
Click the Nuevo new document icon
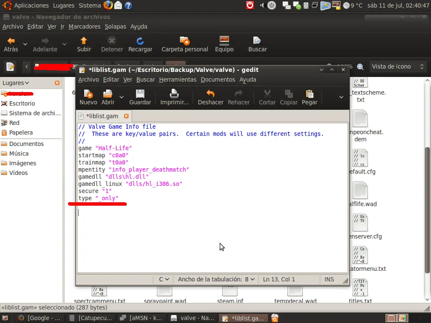point(88,94)
